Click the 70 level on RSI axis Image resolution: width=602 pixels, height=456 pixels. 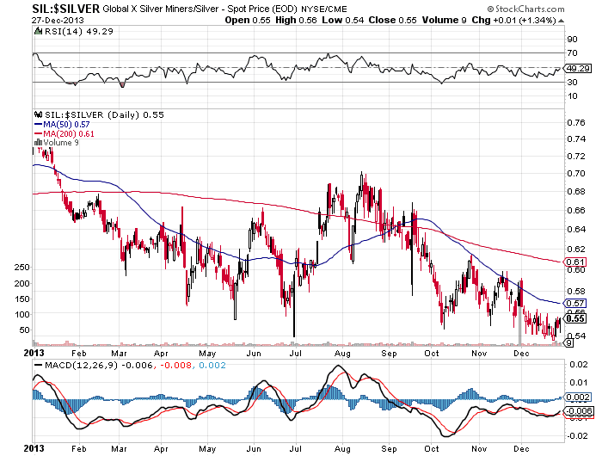572,53
